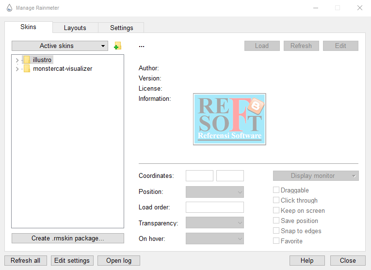
Task: Click the Close button at bottom right
Action: click(x=348, y=260)
